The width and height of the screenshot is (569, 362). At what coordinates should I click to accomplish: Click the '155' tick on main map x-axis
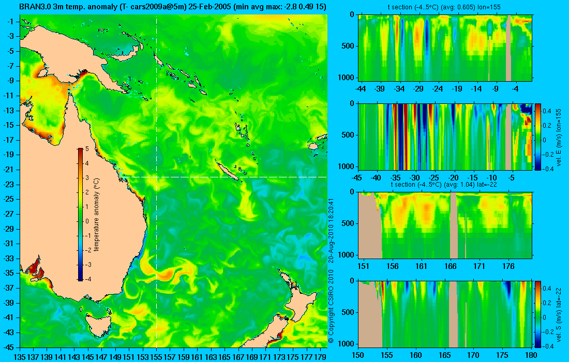pyautogui.click(x=156, y=356)
